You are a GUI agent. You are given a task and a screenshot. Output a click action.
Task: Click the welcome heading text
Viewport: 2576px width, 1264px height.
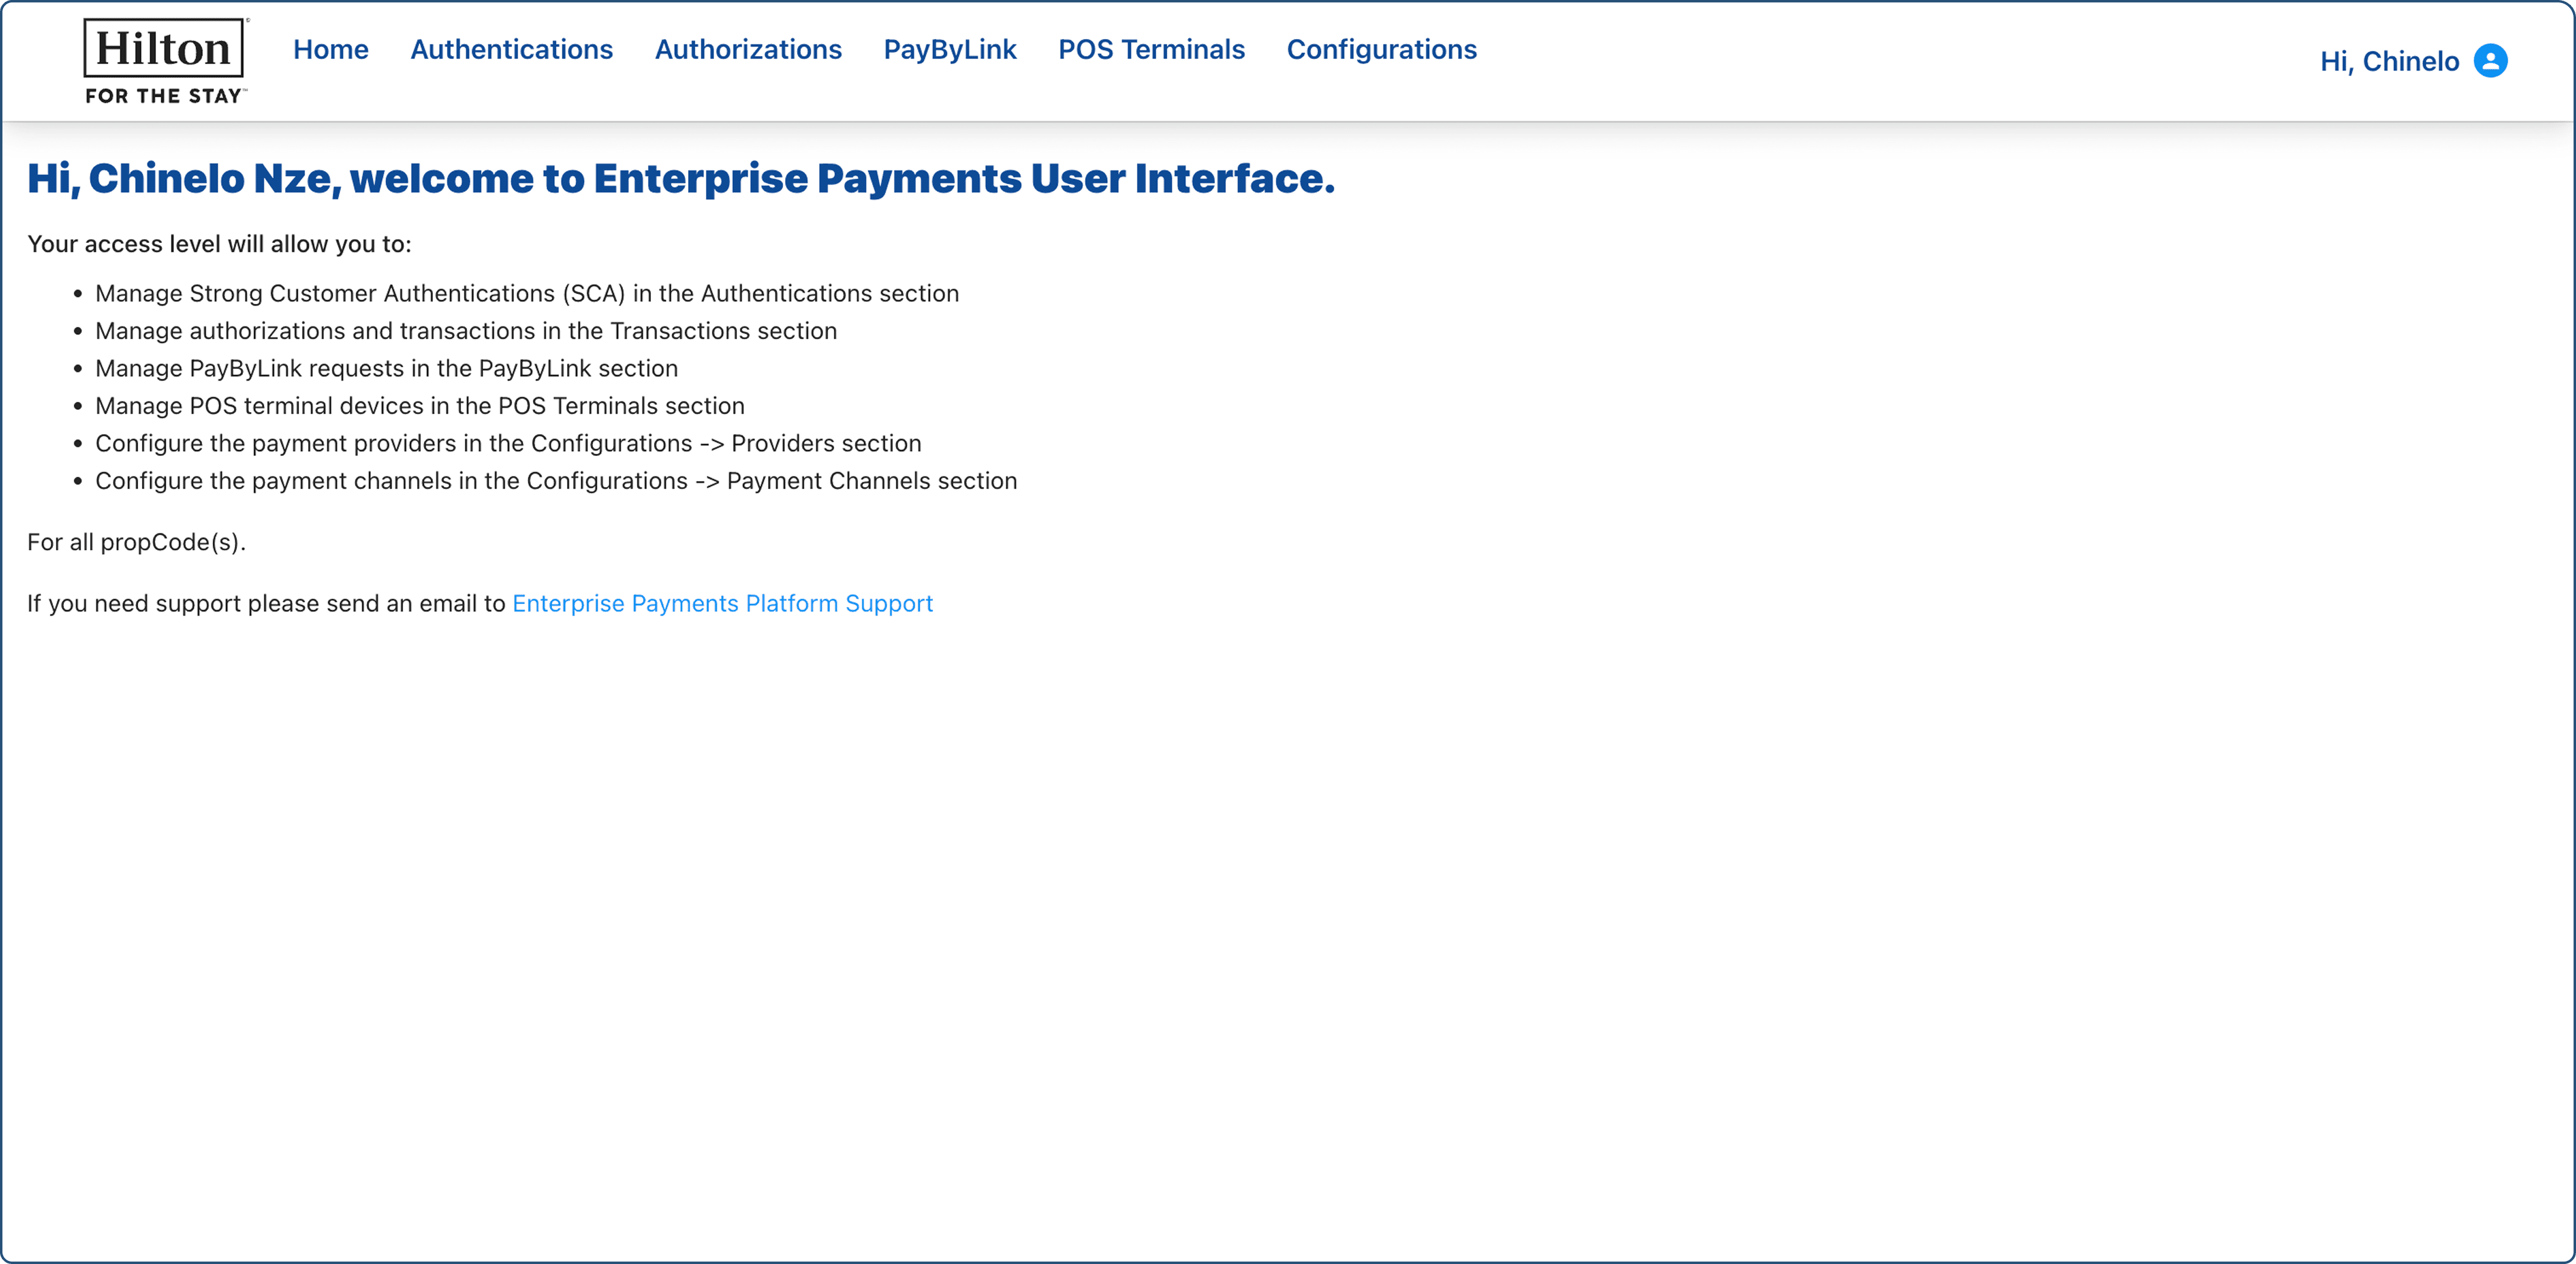(x=680, y=179)
